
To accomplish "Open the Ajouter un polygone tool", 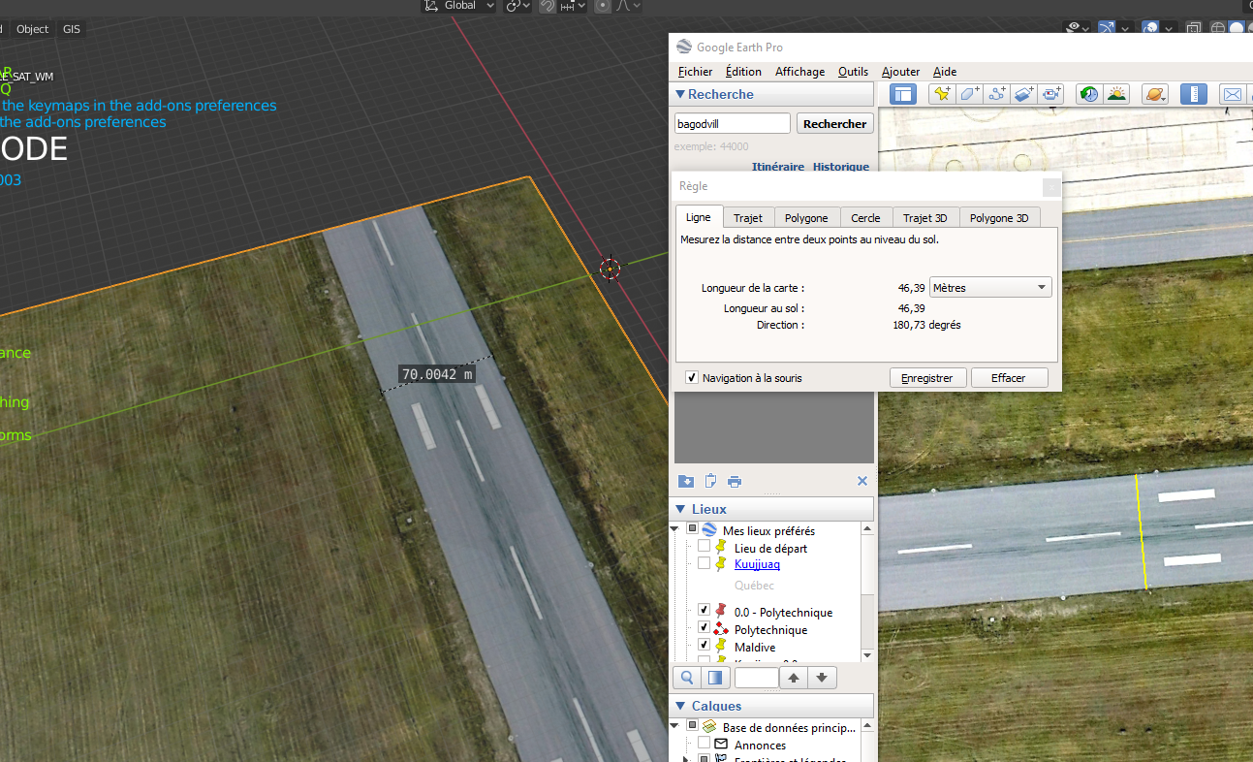I will click(x=967, y=94).
